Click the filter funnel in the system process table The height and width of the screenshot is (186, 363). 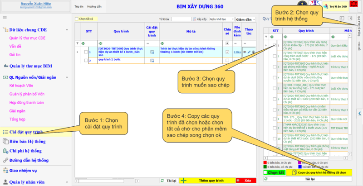pyautogui.click(x=266, y=37)
